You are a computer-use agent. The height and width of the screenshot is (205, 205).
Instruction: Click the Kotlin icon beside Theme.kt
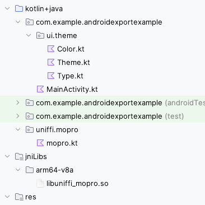51,62
